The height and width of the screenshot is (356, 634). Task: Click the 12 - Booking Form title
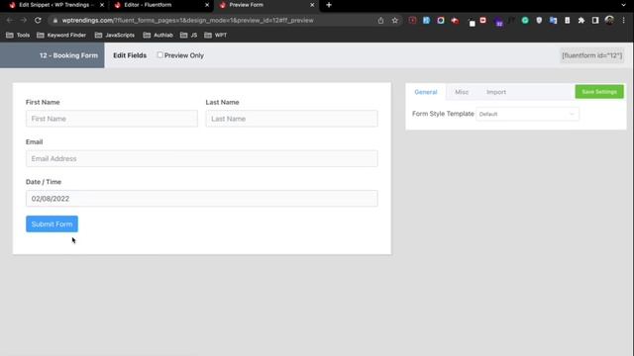coord(68,55)
